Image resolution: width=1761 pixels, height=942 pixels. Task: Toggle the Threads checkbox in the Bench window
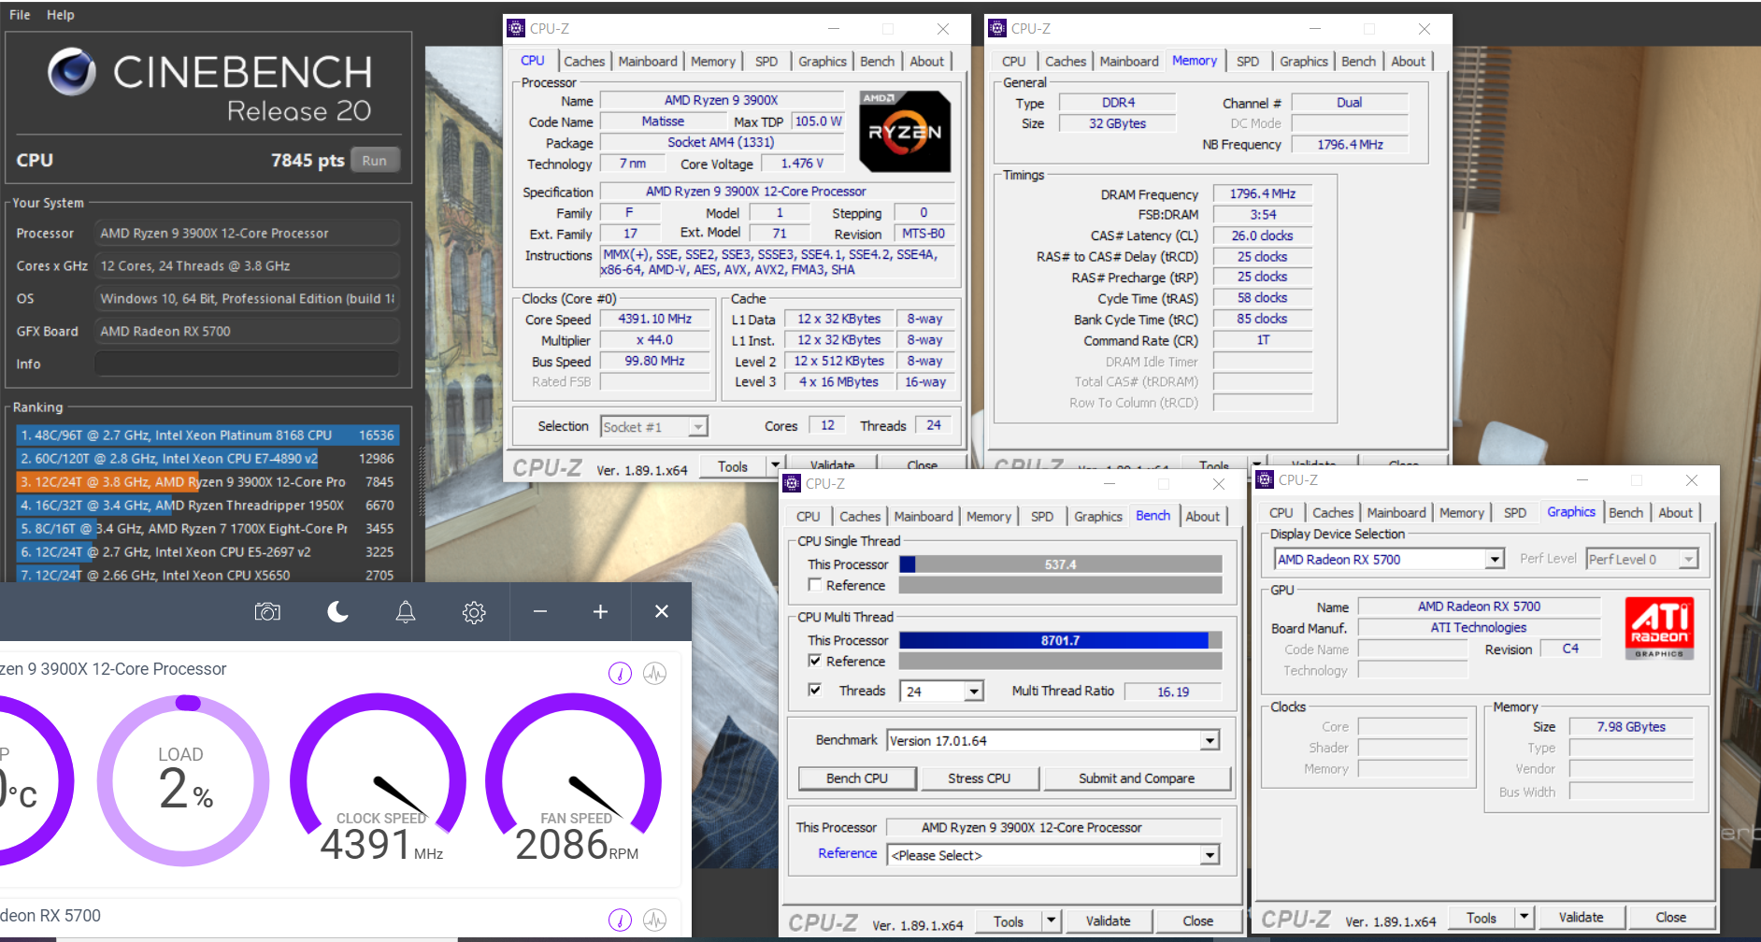pyautogui.click(x=815, y=690)
